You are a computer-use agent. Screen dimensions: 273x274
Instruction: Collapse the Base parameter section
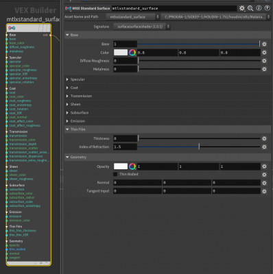(x=67, y=35)
